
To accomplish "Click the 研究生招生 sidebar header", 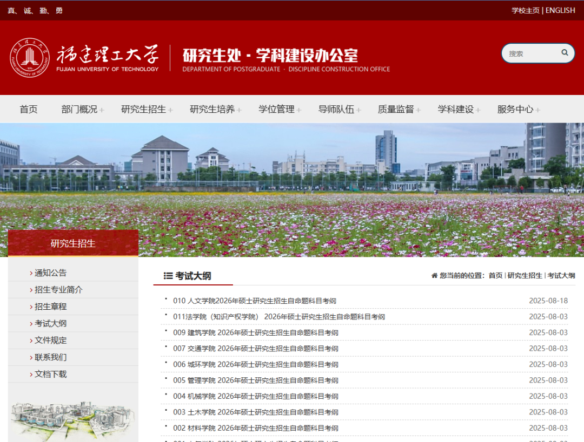I will point(73,243).
